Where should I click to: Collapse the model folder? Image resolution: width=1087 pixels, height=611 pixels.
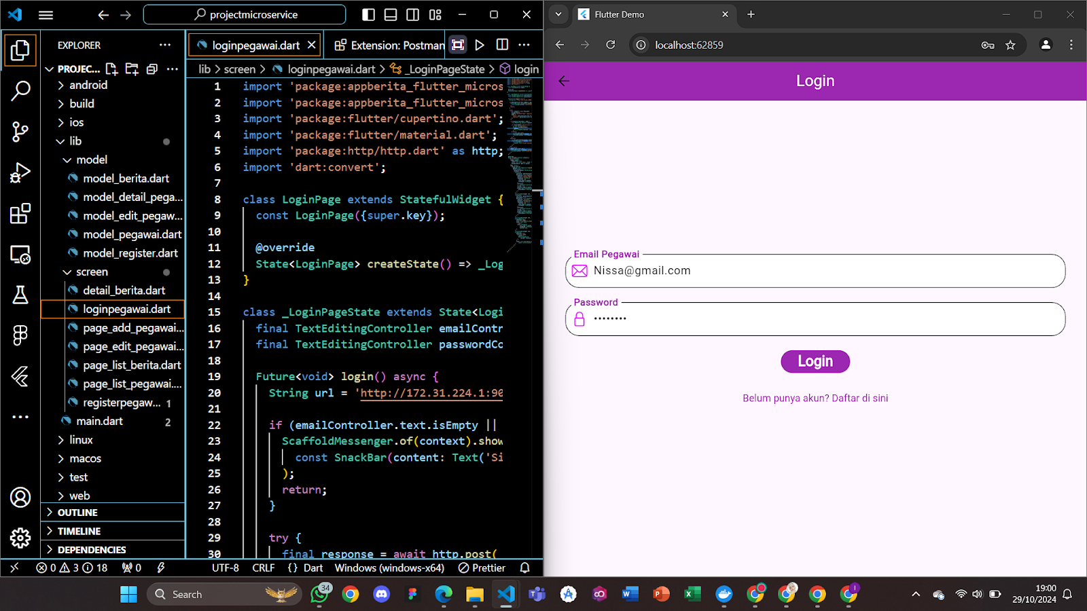(113, 160)
